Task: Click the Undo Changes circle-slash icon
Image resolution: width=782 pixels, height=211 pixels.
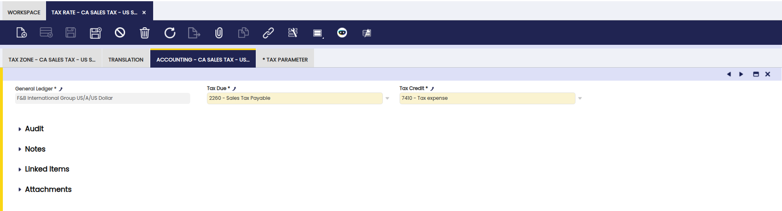Action: click(120, 33)
